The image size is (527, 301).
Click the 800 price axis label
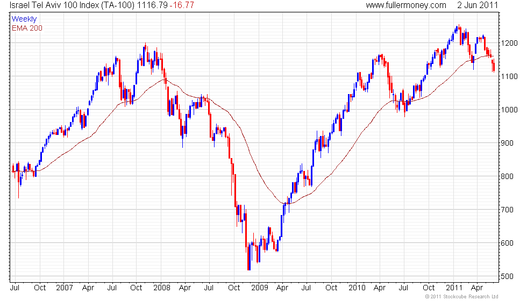(507, 176)
